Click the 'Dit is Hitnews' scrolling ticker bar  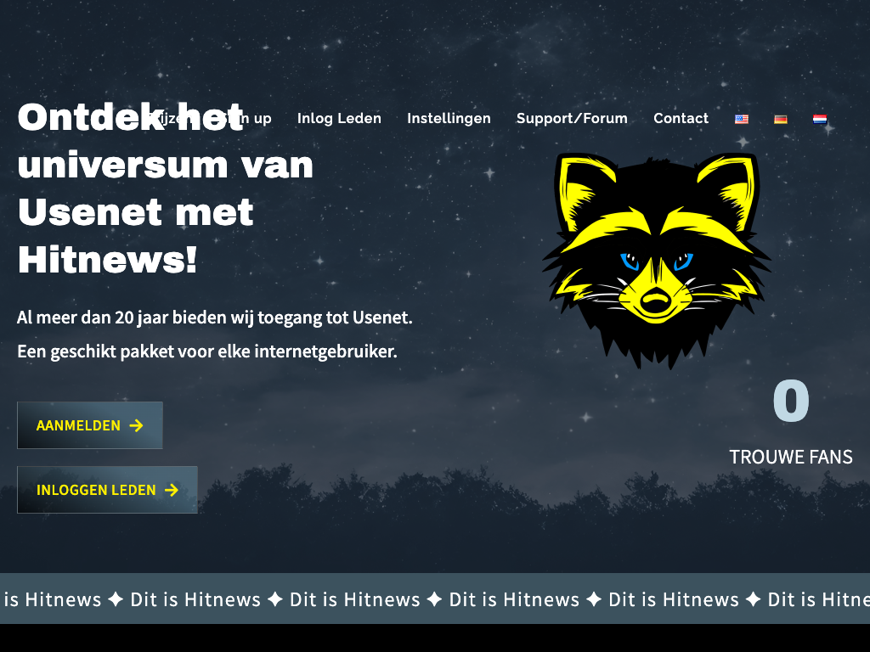435,599
